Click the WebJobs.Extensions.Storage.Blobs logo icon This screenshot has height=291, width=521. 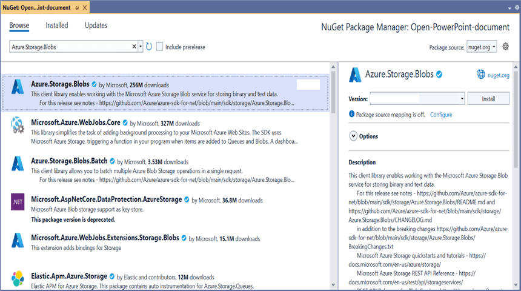pos(18,241)
